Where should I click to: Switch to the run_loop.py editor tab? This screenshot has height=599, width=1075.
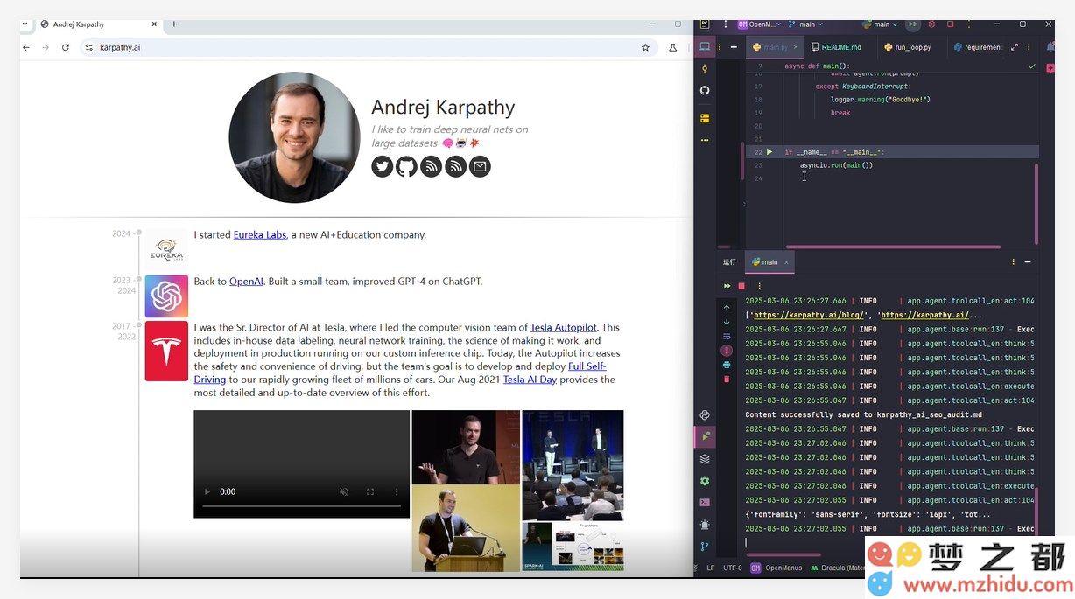tap(908, 47)
